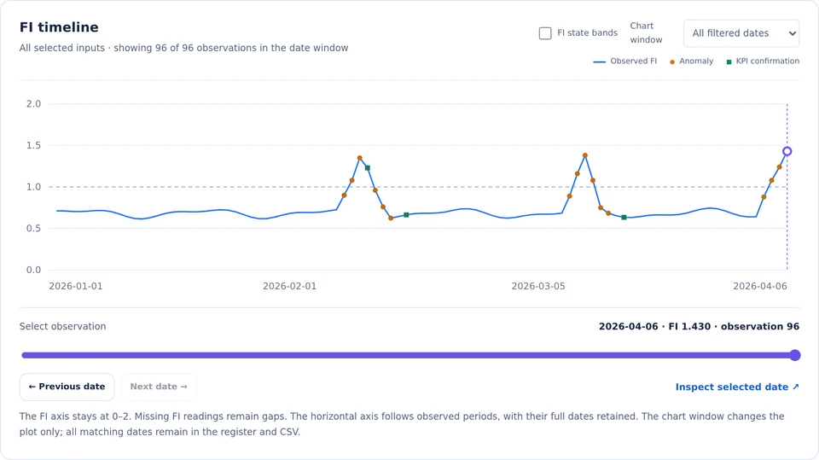Click the y-axis 0.0 label
Image resolution: width=819 pixels, height=460 pixels.
pos(33,271)
